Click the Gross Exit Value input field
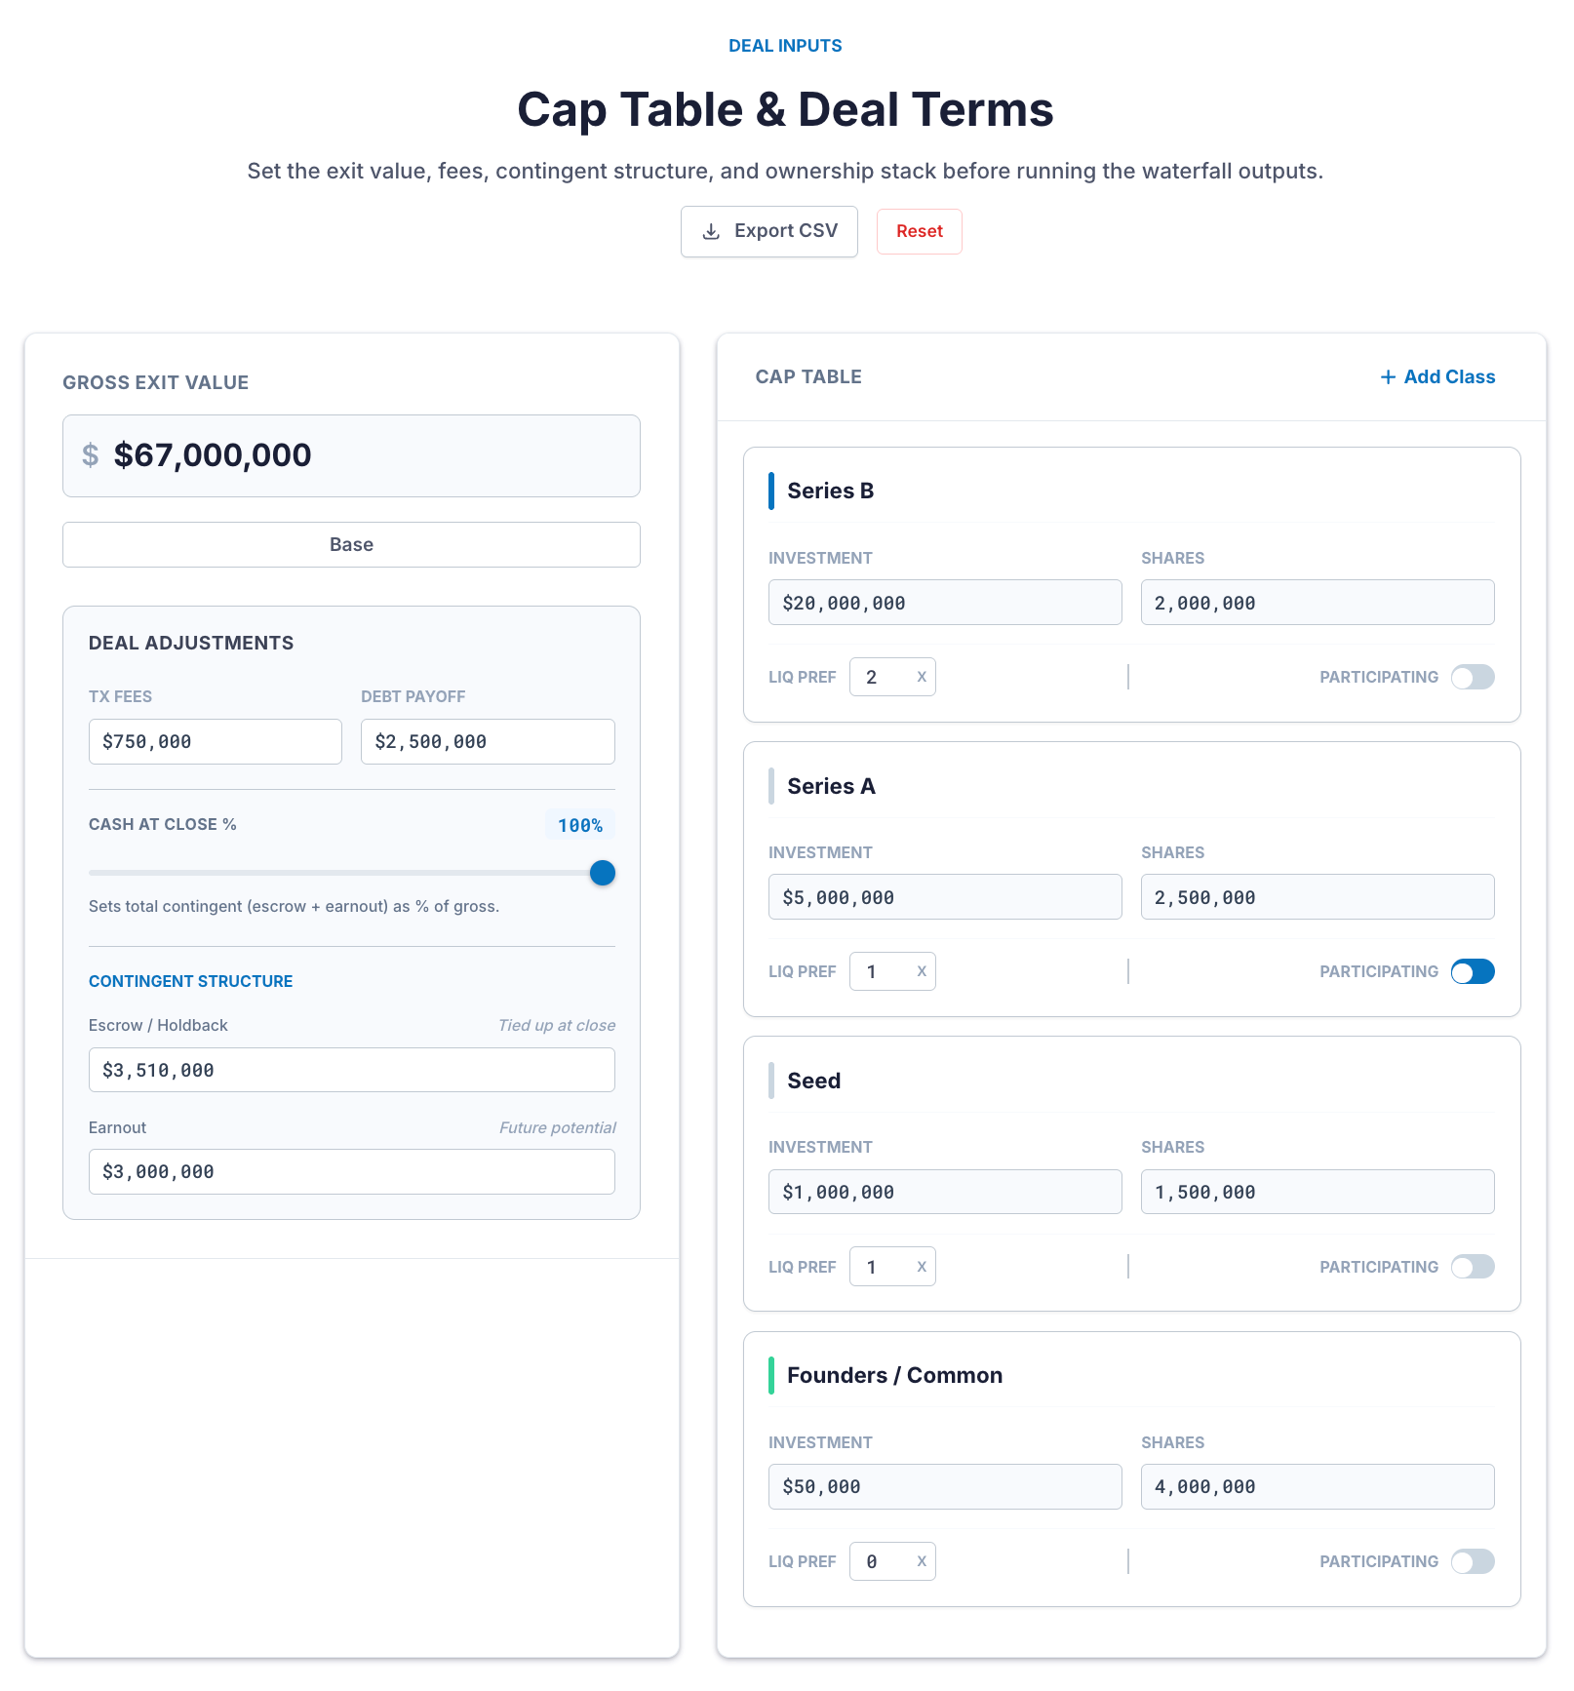The height and width of the screenshot is (1691, 1574). tap(371, 455)
